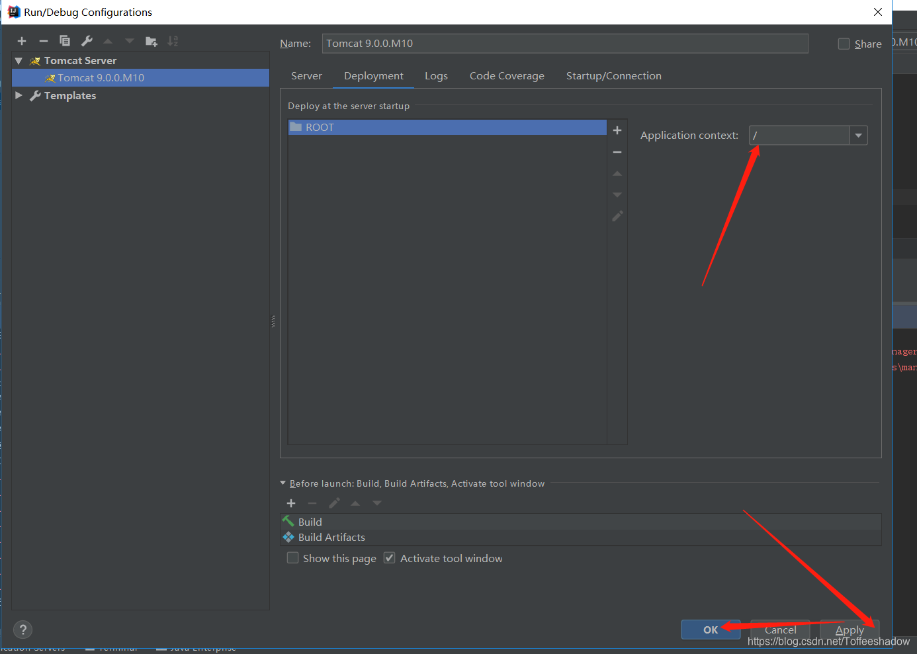Click the IntelliJ icon in title bar
The image size is (917, 654).
click(13, 12)
